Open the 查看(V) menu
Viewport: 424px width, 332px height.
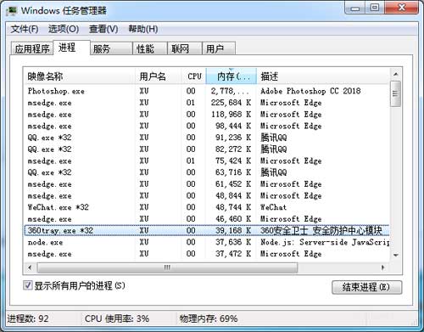[103, 29]
